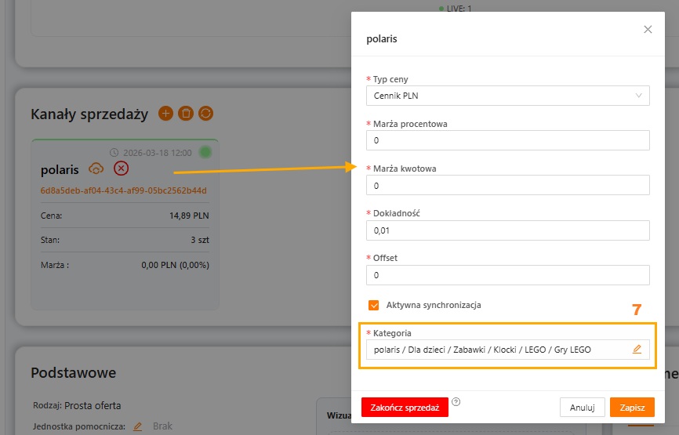
Task: Select the Offset input field
Action: point(507,275)
